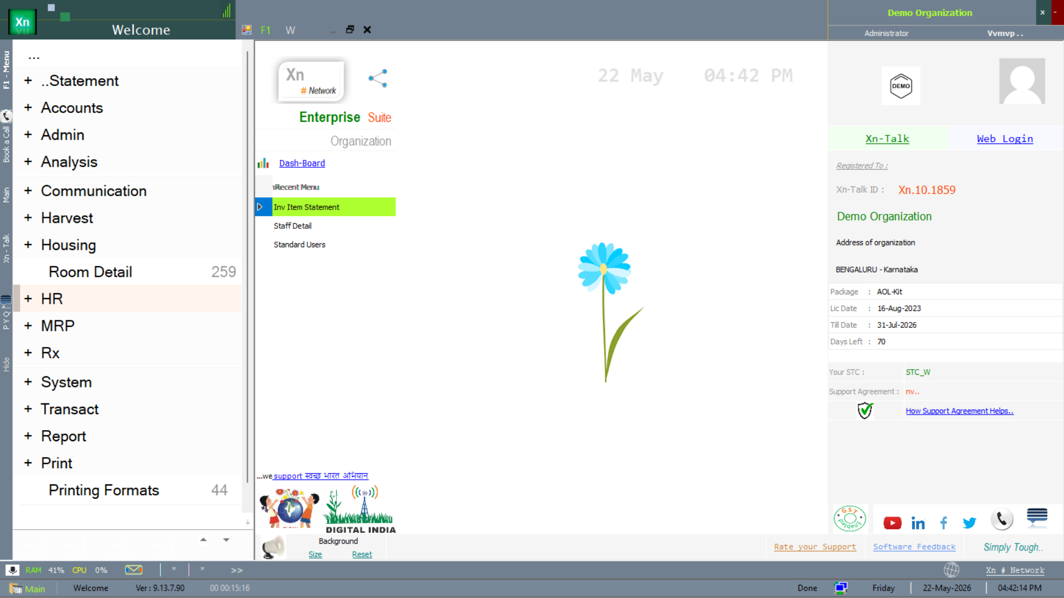Open the Swachh Bharat support link
Image resolution: width=1064 pixels, height=598 pixels.
[x=320, y=476]
